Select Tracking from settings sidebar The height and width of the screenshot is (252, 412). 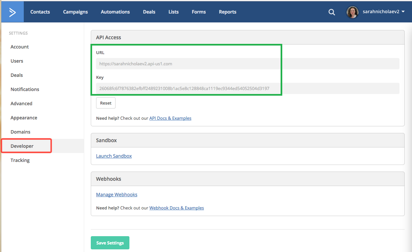click(20, 160)
